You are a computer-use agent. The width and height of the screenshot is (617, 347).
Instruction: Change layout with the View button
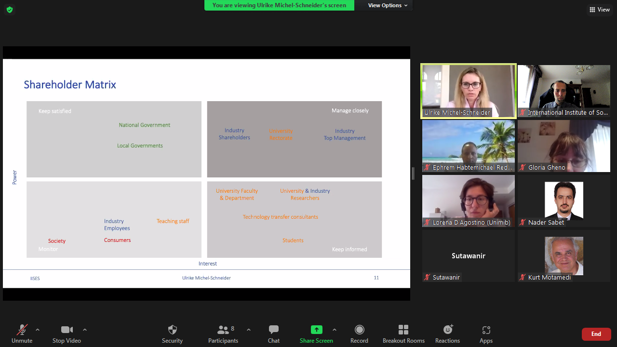(x=599, y=10)
